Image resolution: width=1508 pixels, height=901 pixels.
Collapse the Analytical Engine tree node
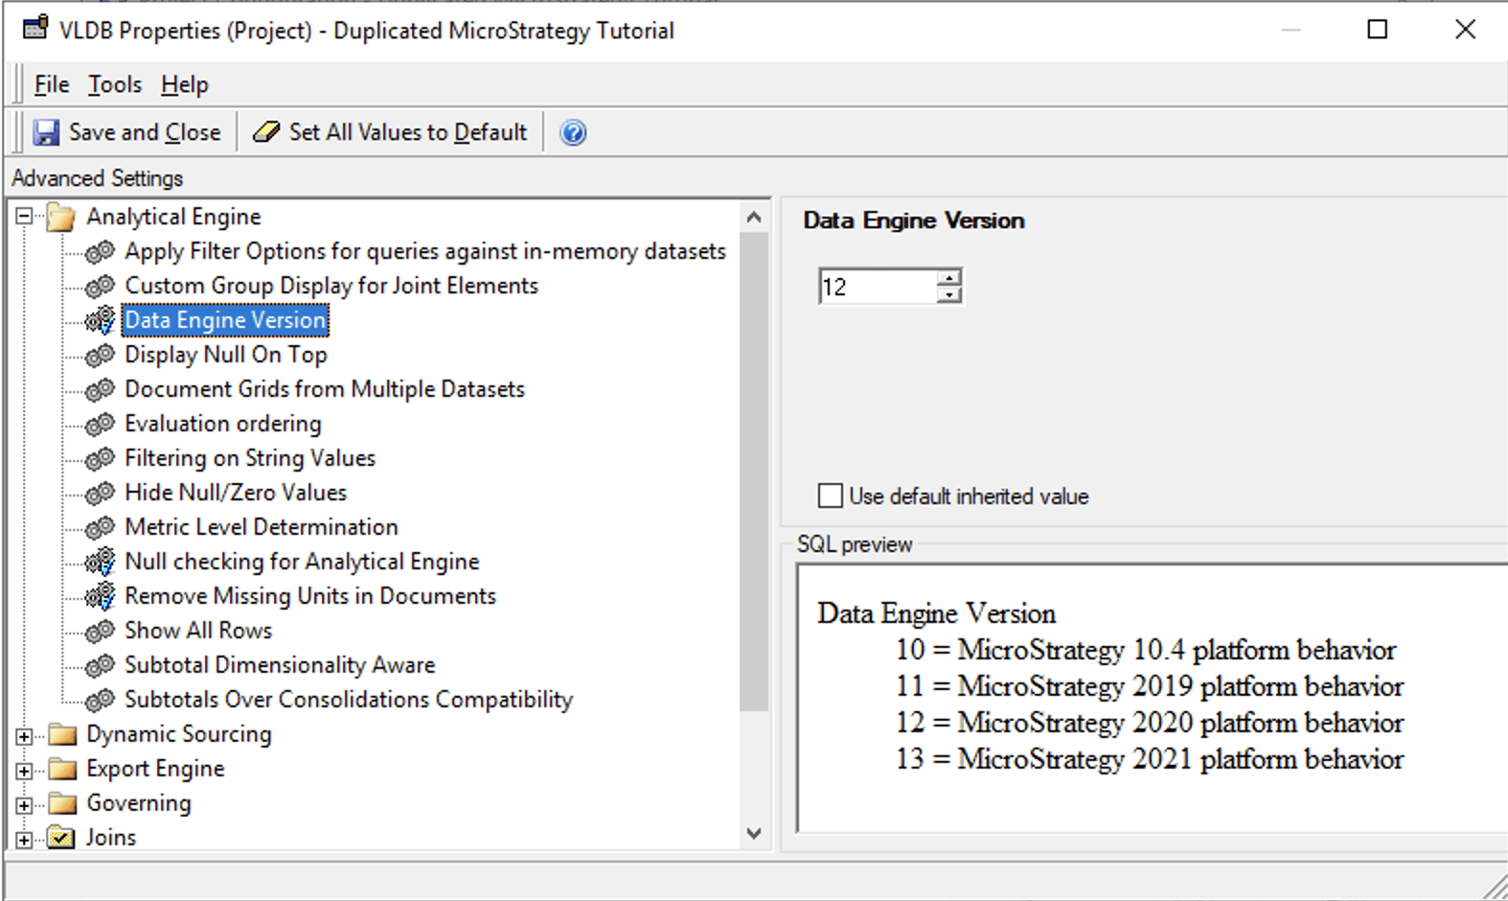[x=24, y=217]
